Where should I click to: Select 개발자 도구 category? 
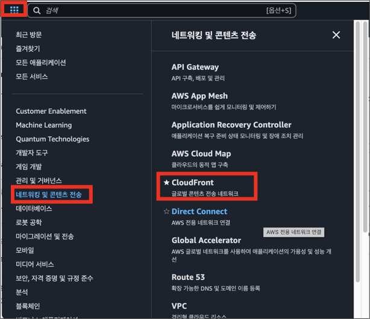pos(31,153)
